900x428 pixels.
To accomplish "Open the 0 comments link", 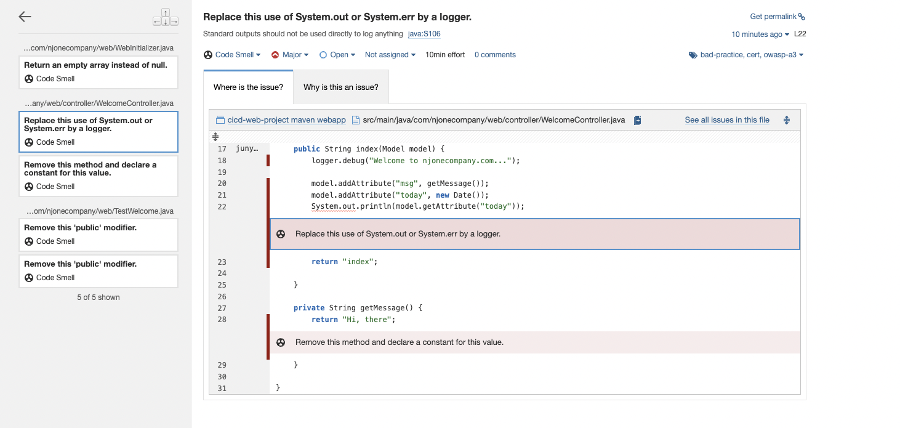I will pyautogui.click(x=495, y=55).
